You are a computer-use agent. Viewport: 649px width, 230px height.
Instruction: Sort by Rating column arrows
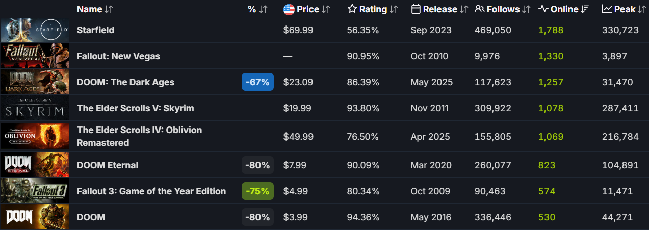coord(394,9)
